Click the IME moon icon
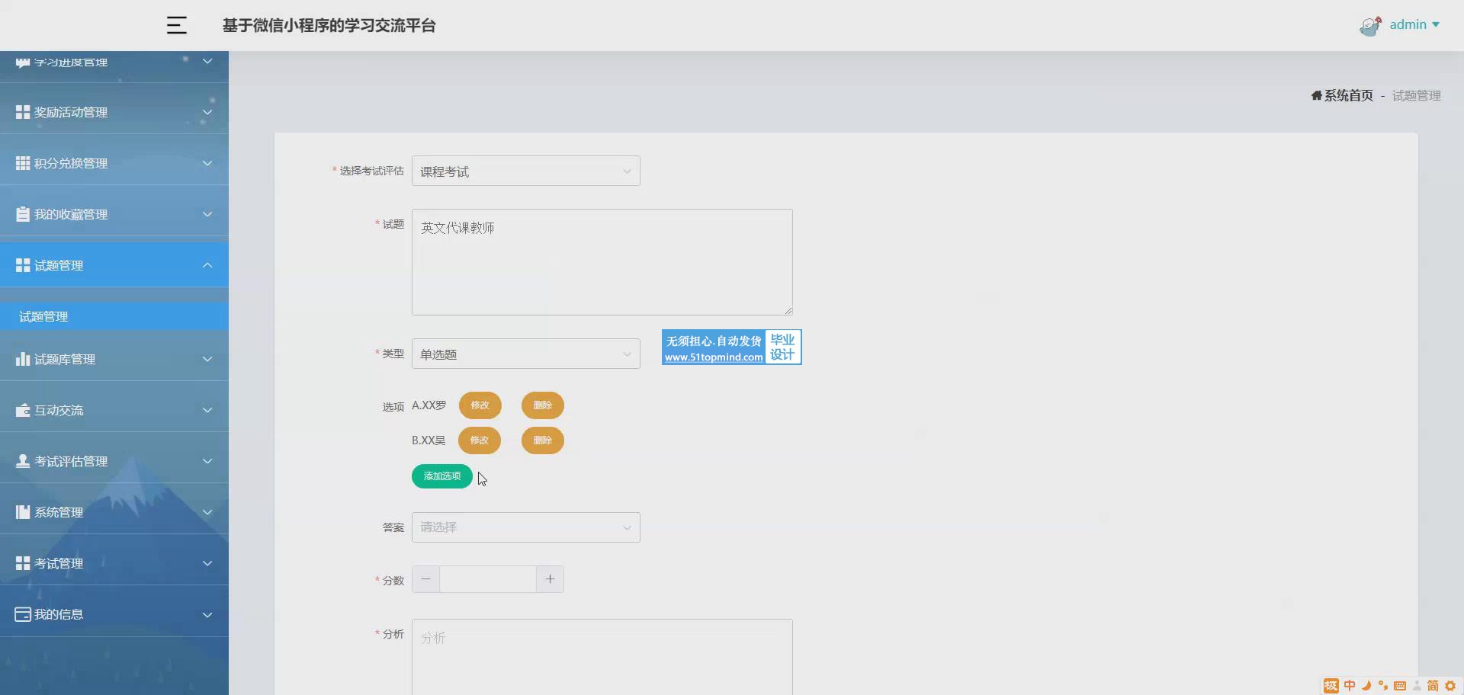The image size is (1464, 695). coord(1366,686)
